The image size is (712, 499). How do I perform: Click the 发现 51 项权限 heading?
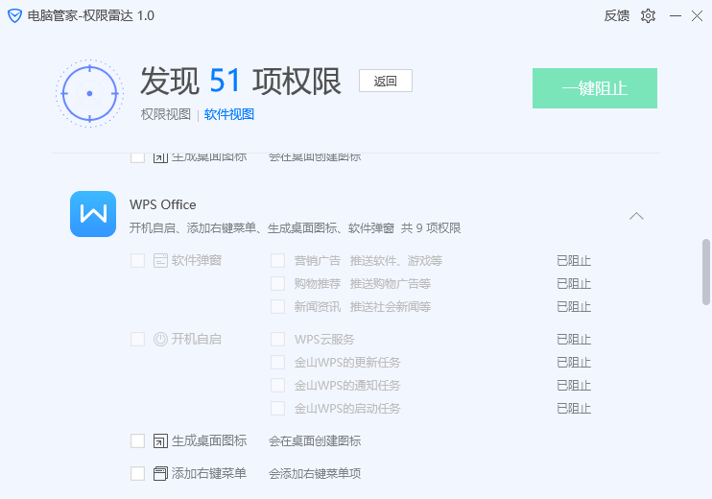[241, 82]
